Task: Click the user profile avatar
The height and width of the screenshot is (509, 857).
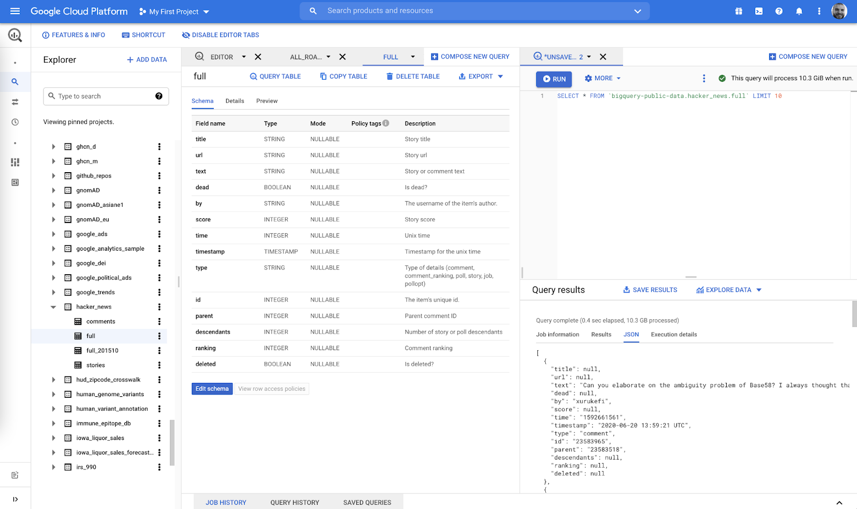Action: coord(839,11)
